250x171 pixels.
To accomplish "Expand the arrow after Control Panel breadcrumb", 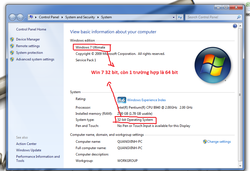I will point(62,17).
